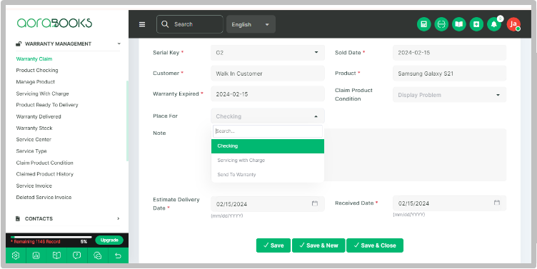Open Claim Product Condition dropdown
The width and height of the screenshot is (537, 269).
click(x=449, y=95)
